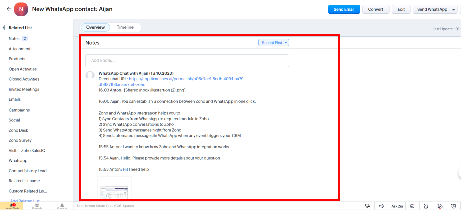Open Unread Chats in bottom bar
This screenshot has height=210, width=461.
[x=12, y=206]
